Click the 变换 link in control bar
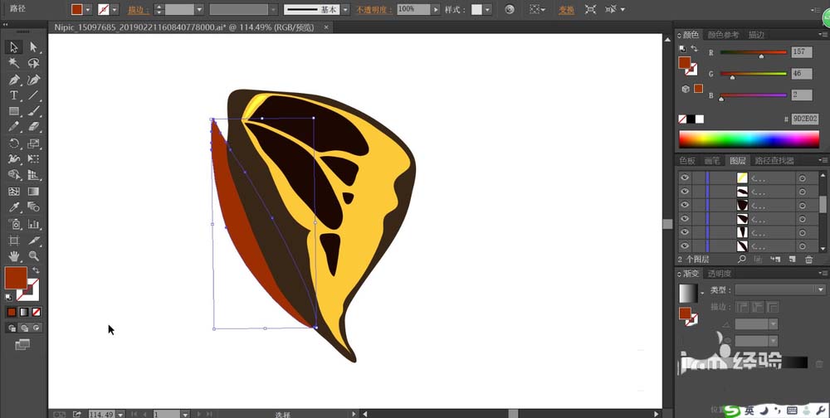Screen dimensions: 830x418 pyautogui.click(x=566, y=10)
